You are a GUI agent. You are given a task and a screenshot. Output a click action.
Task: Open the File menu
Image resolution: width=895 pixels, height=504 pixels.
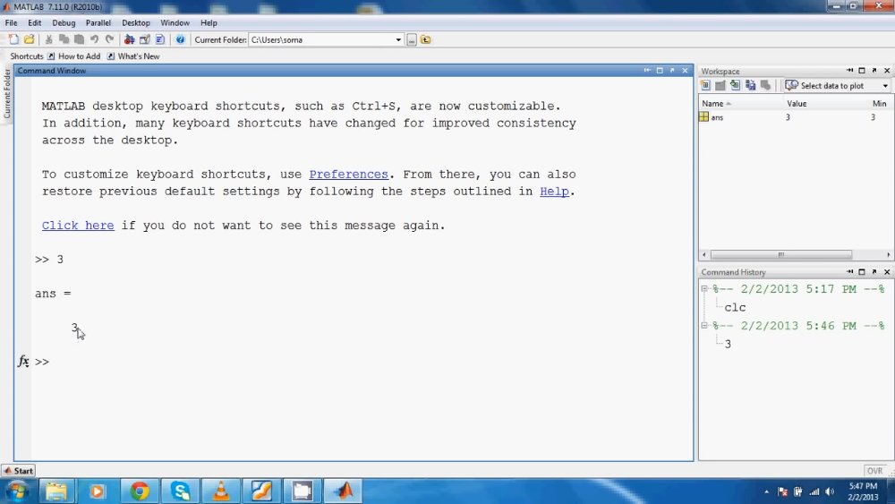click(11, 23)
